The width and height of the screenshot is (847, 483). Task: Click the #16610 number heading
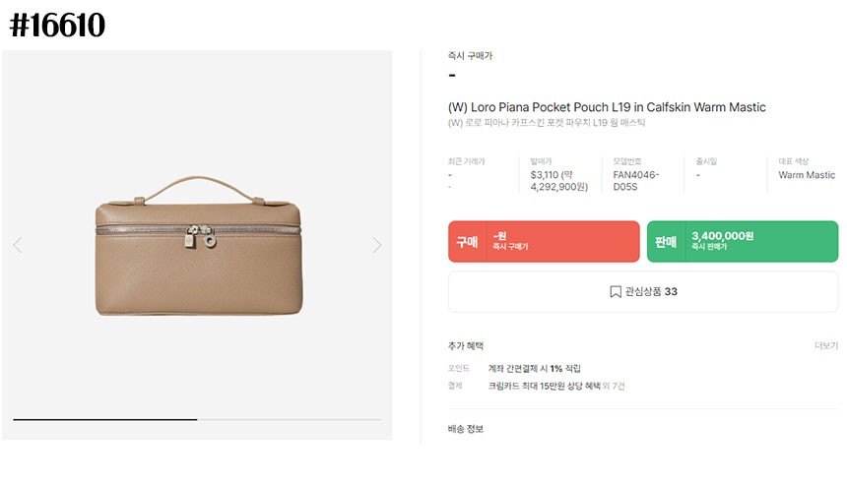57,26
